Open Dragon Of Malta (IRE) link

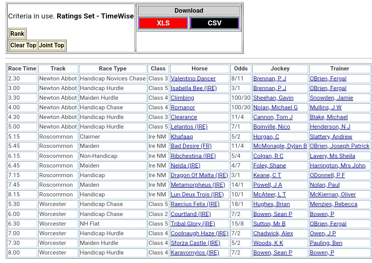pyautogui.click(x=199, y=175)
